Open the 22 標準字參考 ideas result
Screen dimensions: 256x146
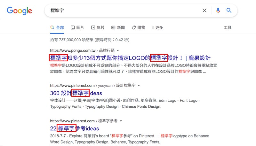point(75,128)
